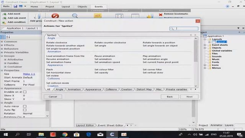Click scroll down arrow of actions list
The width and height of the screenshot is (245, 138).
coord(196,86)
